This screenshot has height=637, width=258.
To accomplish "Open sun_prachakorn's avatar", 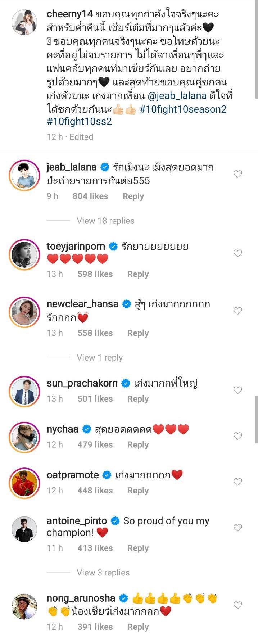I will (x=24, y=391).
